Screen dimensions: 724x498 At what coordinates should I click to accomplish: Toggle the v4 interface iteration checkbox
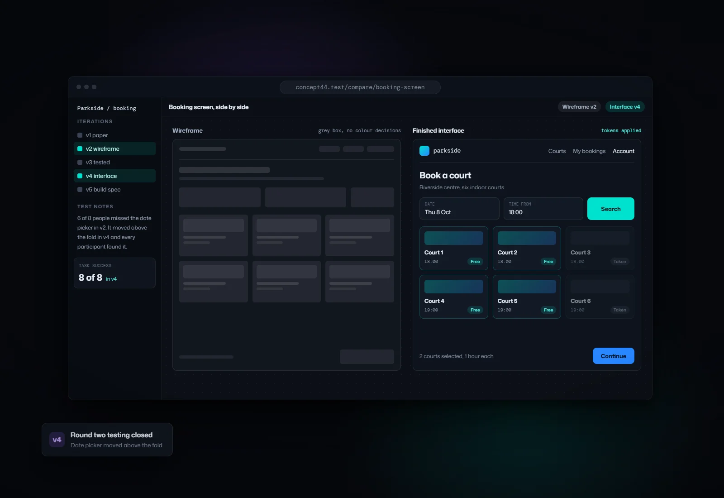click(x=80, y=176)
